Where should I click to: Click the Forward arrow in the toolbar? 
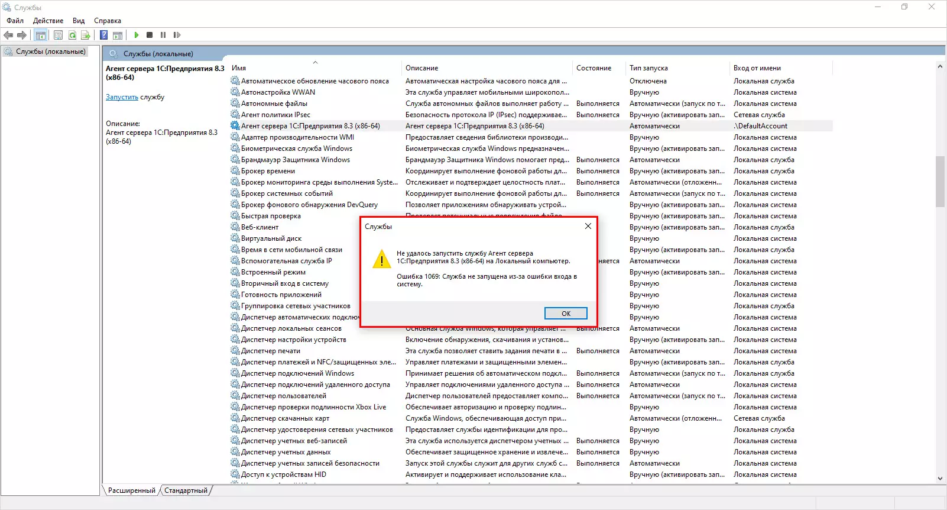point(22,35)
